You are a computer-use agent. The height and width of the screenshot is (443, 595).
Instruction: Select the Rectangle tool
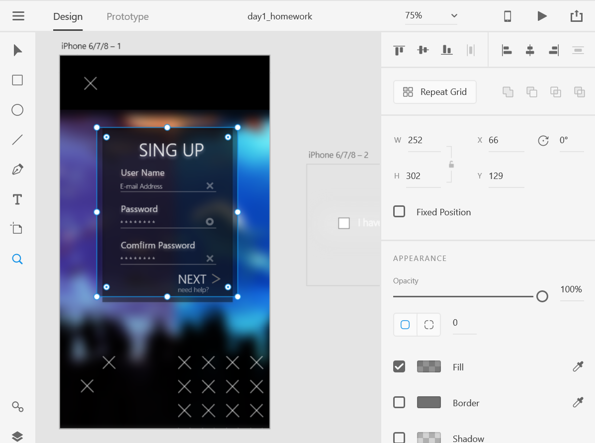(17, 80)
